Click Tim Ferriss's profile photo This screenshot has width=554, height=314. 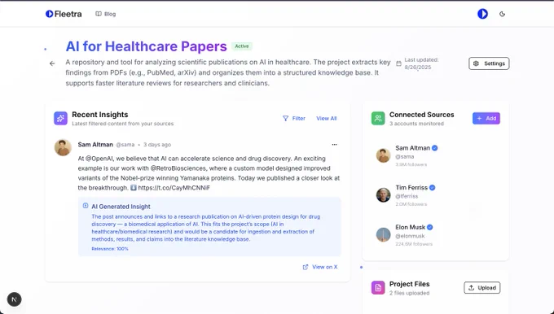click(x=384, y=195)
